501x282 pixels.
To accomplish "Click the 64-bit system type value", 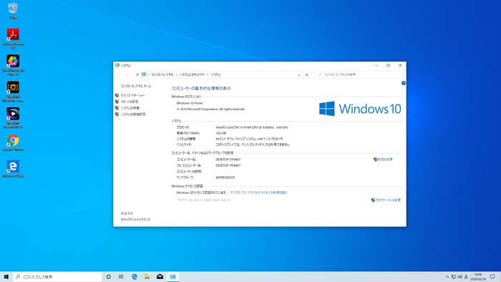I will click(x=249, y=139).
